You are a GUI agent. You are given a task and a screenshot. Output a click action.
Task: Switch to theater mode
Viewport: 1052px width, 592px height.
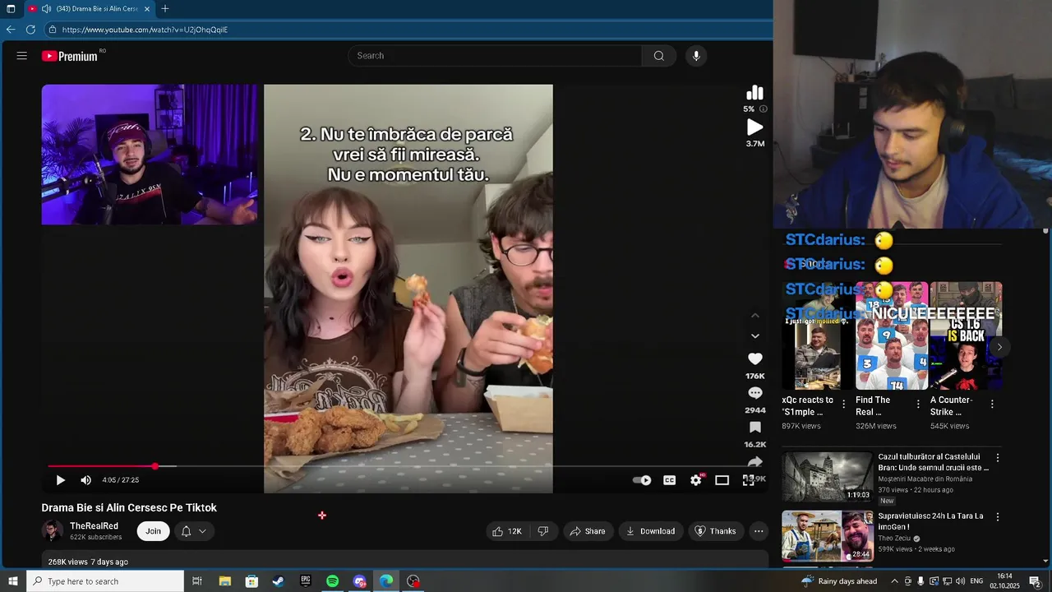tap(722, 480)
